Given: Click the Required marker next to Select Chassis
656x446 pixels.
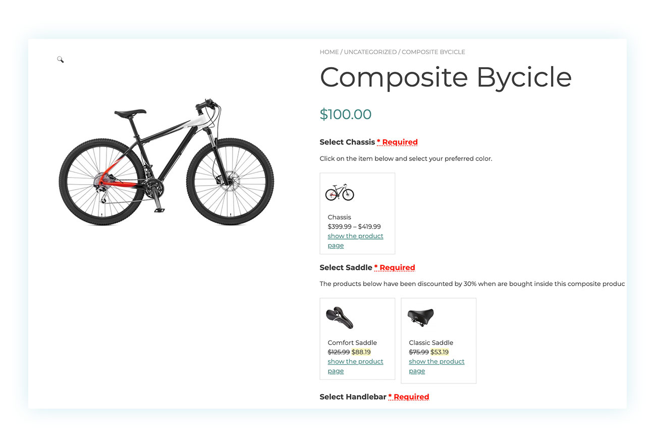Looking at the screenshot, I should pyautogui.click(x=397, y=142).
